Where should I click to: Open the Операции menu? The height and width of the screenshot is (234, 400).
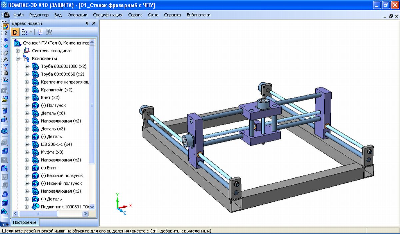[77, 15]
